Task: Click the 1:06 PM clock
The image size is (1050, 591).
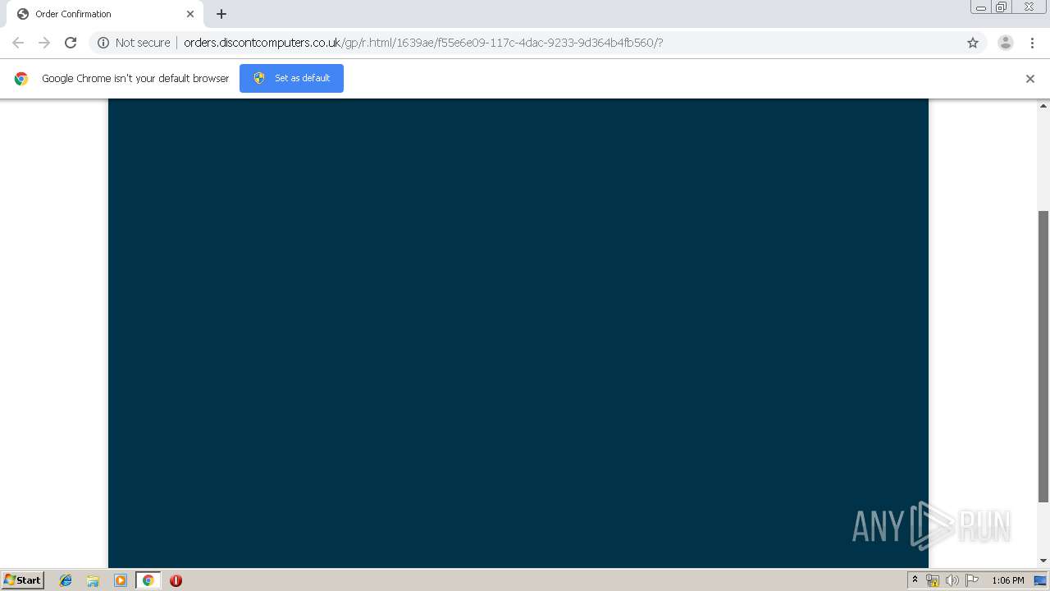Action: click(1008, 580)
